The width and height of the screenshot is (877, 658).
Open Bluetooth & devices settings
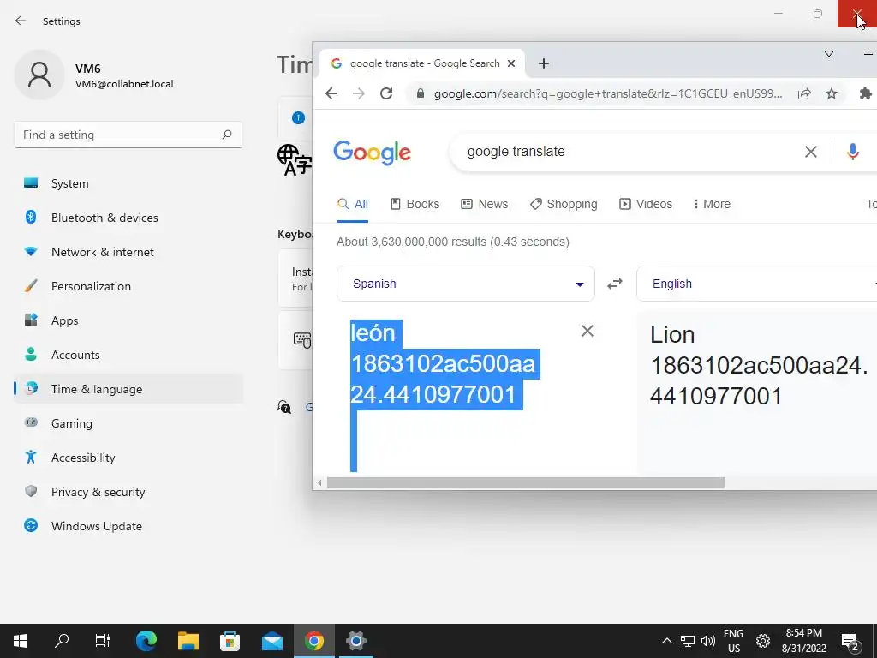pyautogui.click(x=128, y=218)
